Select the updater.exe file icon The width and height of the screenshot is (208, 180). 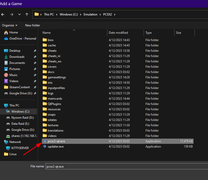45,146
